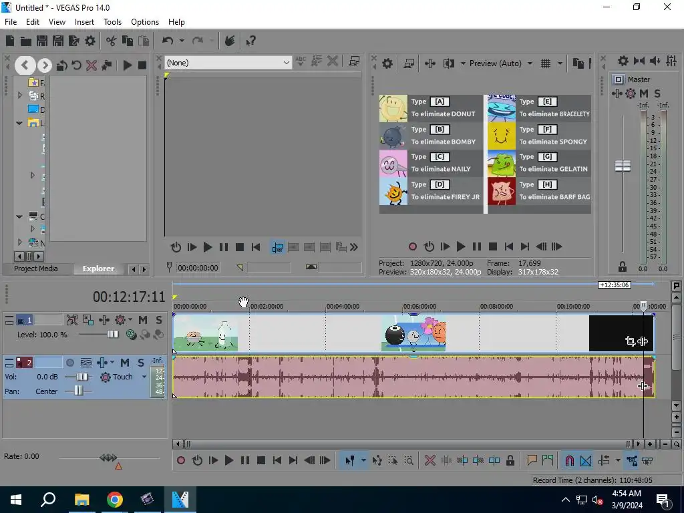
Task: Show hidden system tray icons
Action: (x=565, y=500)
